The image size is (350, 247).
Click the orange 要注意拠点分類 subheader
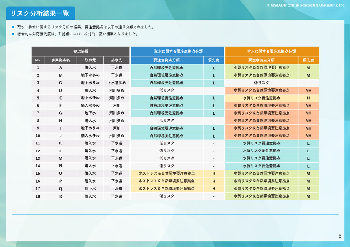click(x=261, y=60)
